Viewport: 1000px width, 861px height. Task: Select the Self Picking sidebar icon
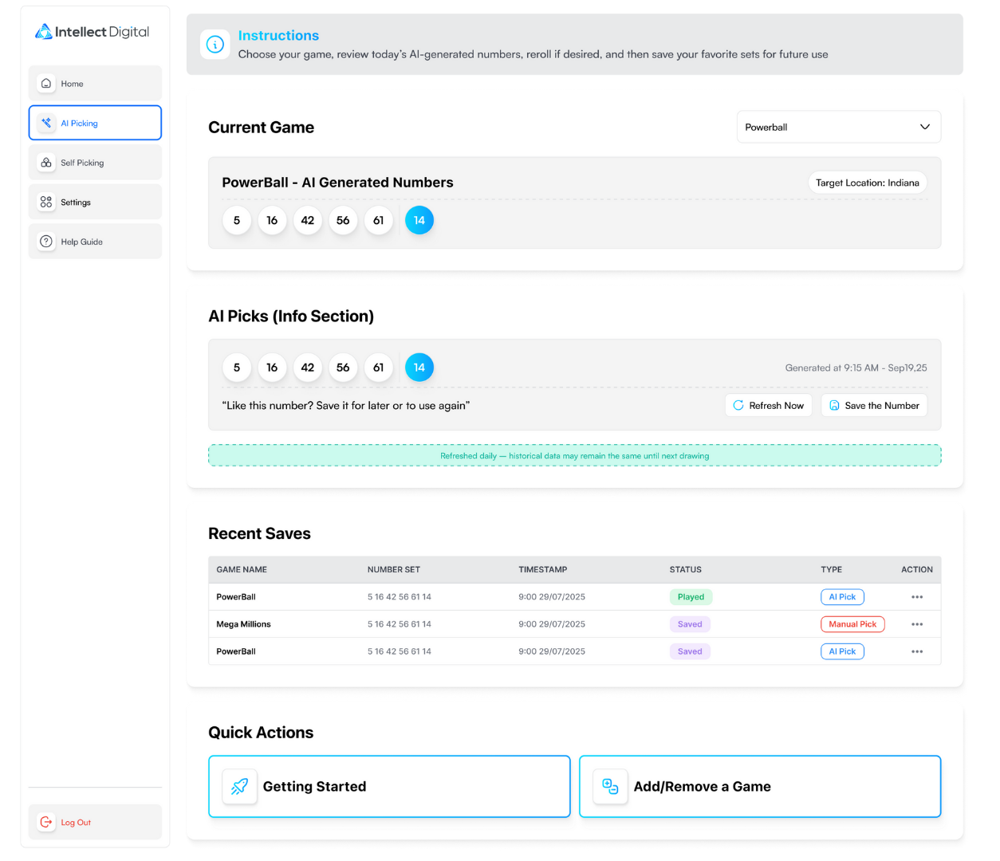click(46, 163)
